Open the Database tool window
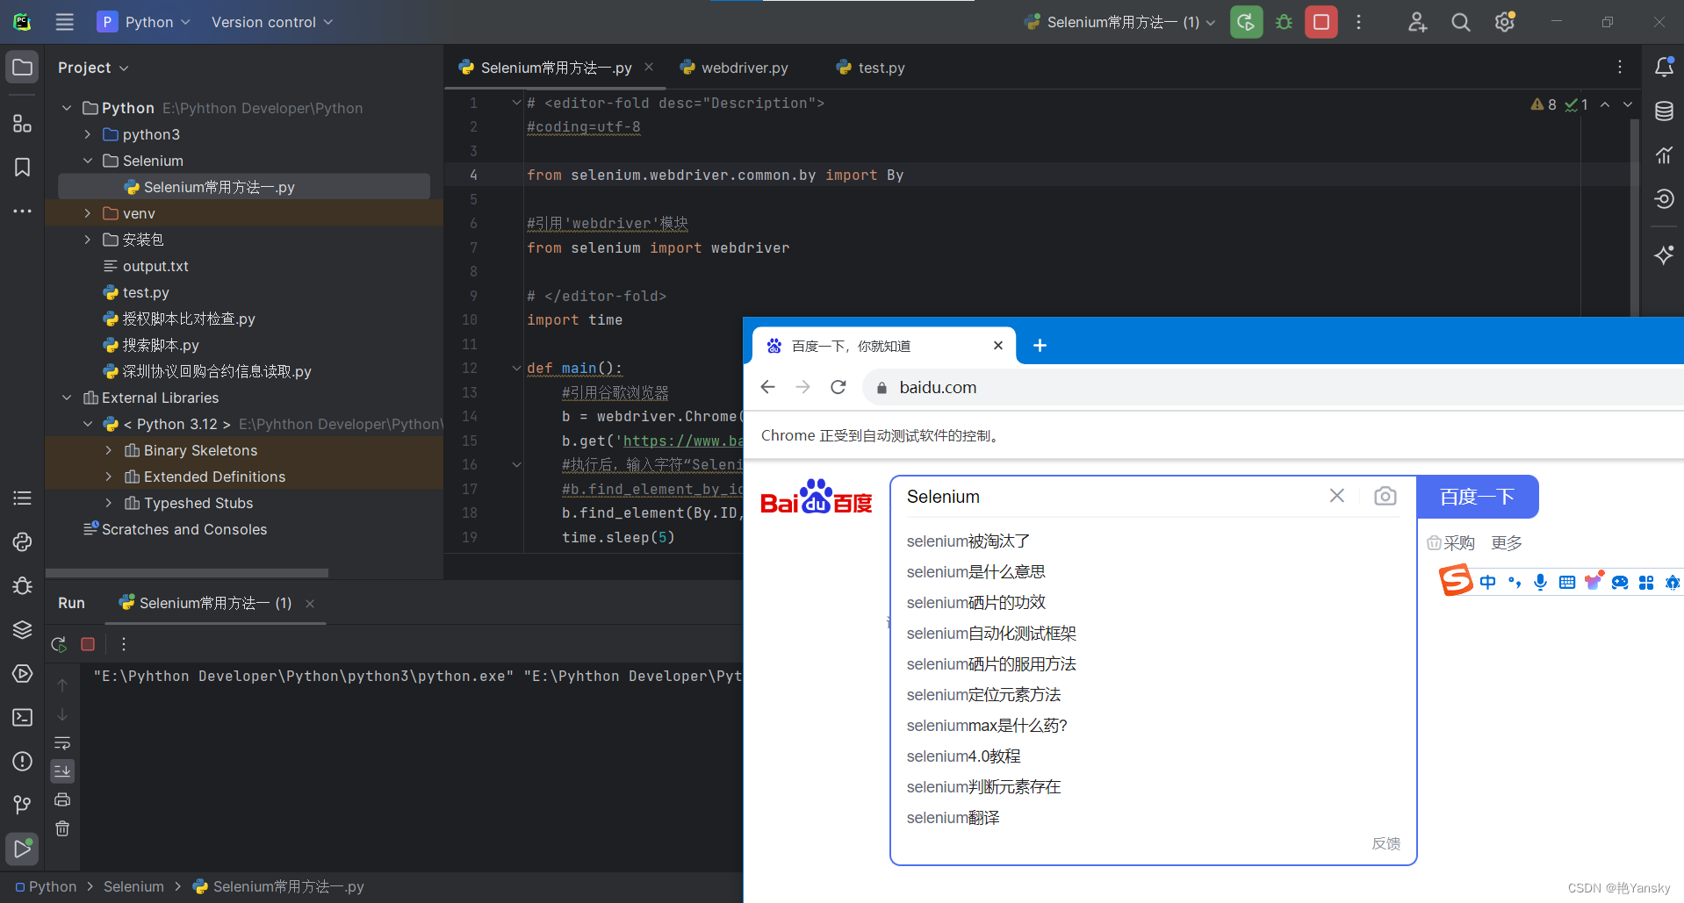 click(1664, 111)
